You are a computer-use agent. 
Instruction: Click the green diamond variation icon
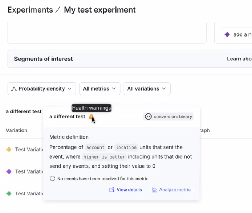pyautogui.click(x=9, y=193)
